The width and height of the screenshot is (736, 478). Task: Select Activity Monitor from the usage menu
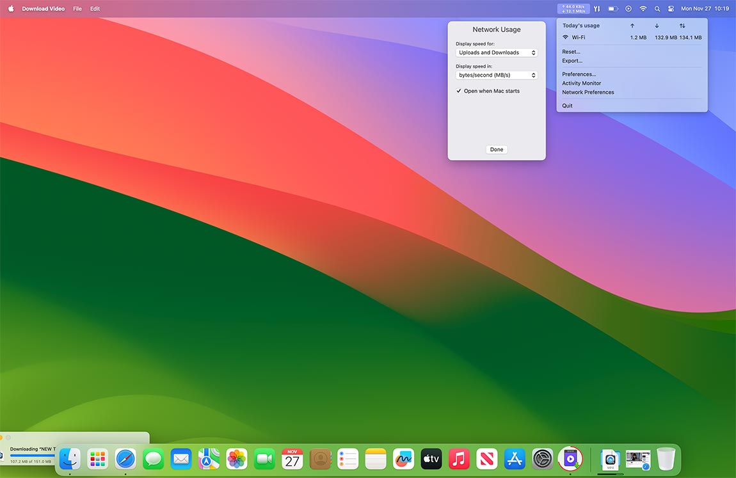[582, 83]
